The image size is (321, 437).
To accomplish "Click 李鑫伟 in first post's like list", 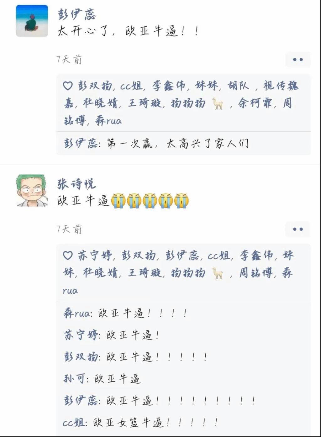I will [169, 86].
